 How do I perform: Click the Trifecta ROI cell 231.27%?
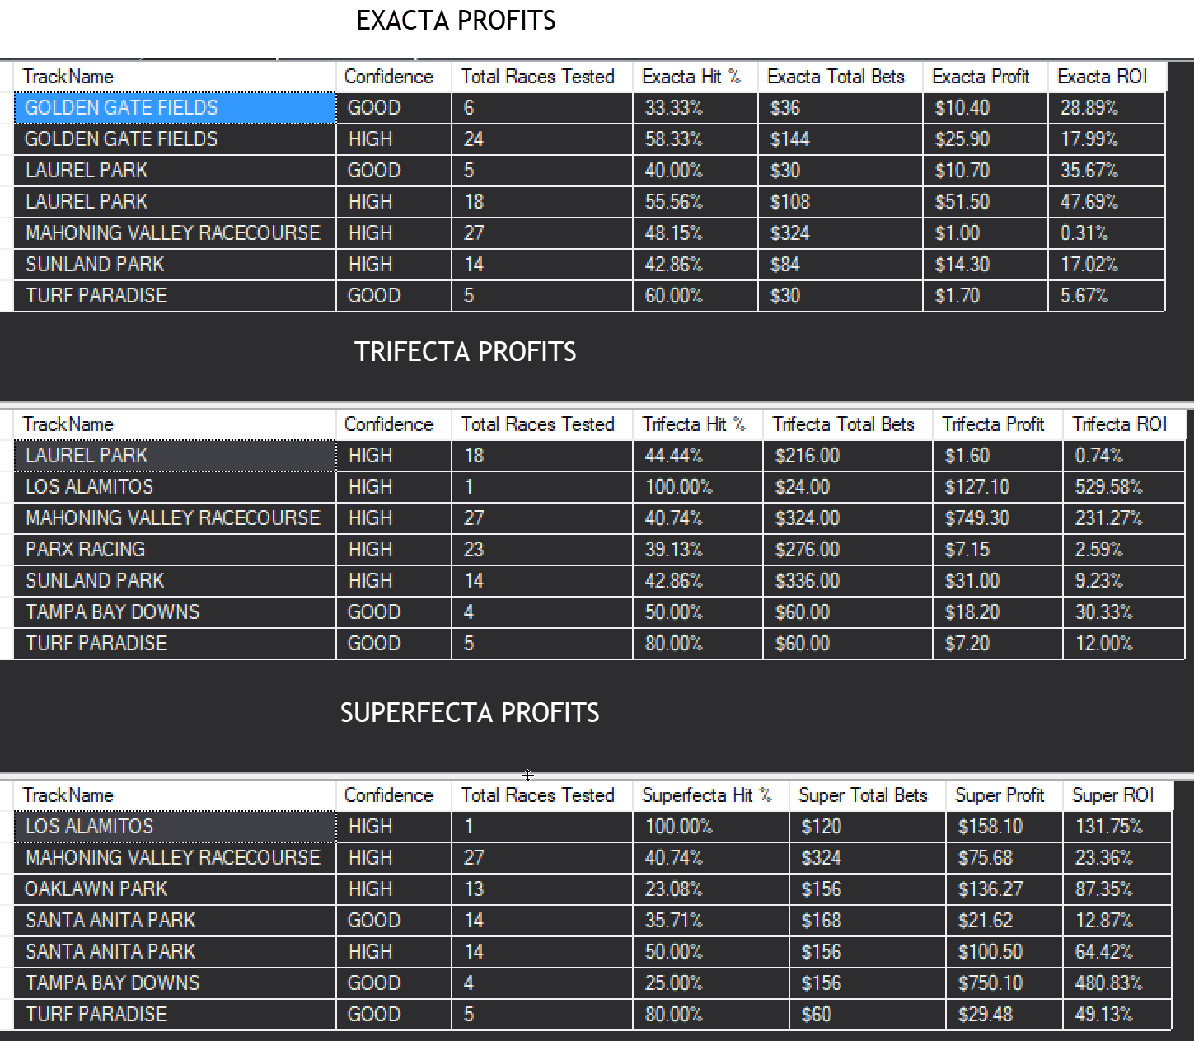coord(1123,518)
